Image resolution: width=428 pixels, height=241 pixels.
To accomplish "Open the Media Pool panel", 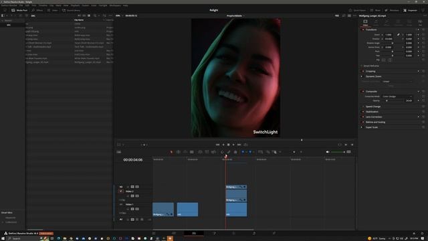I will [19, 11].
